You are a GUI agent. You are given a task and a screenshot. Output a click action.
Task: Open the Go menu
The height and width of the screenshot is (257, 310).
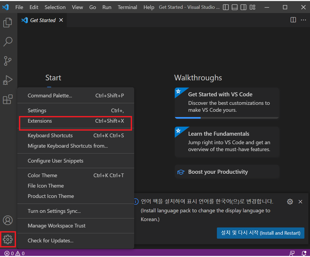(x=93, y=7)
